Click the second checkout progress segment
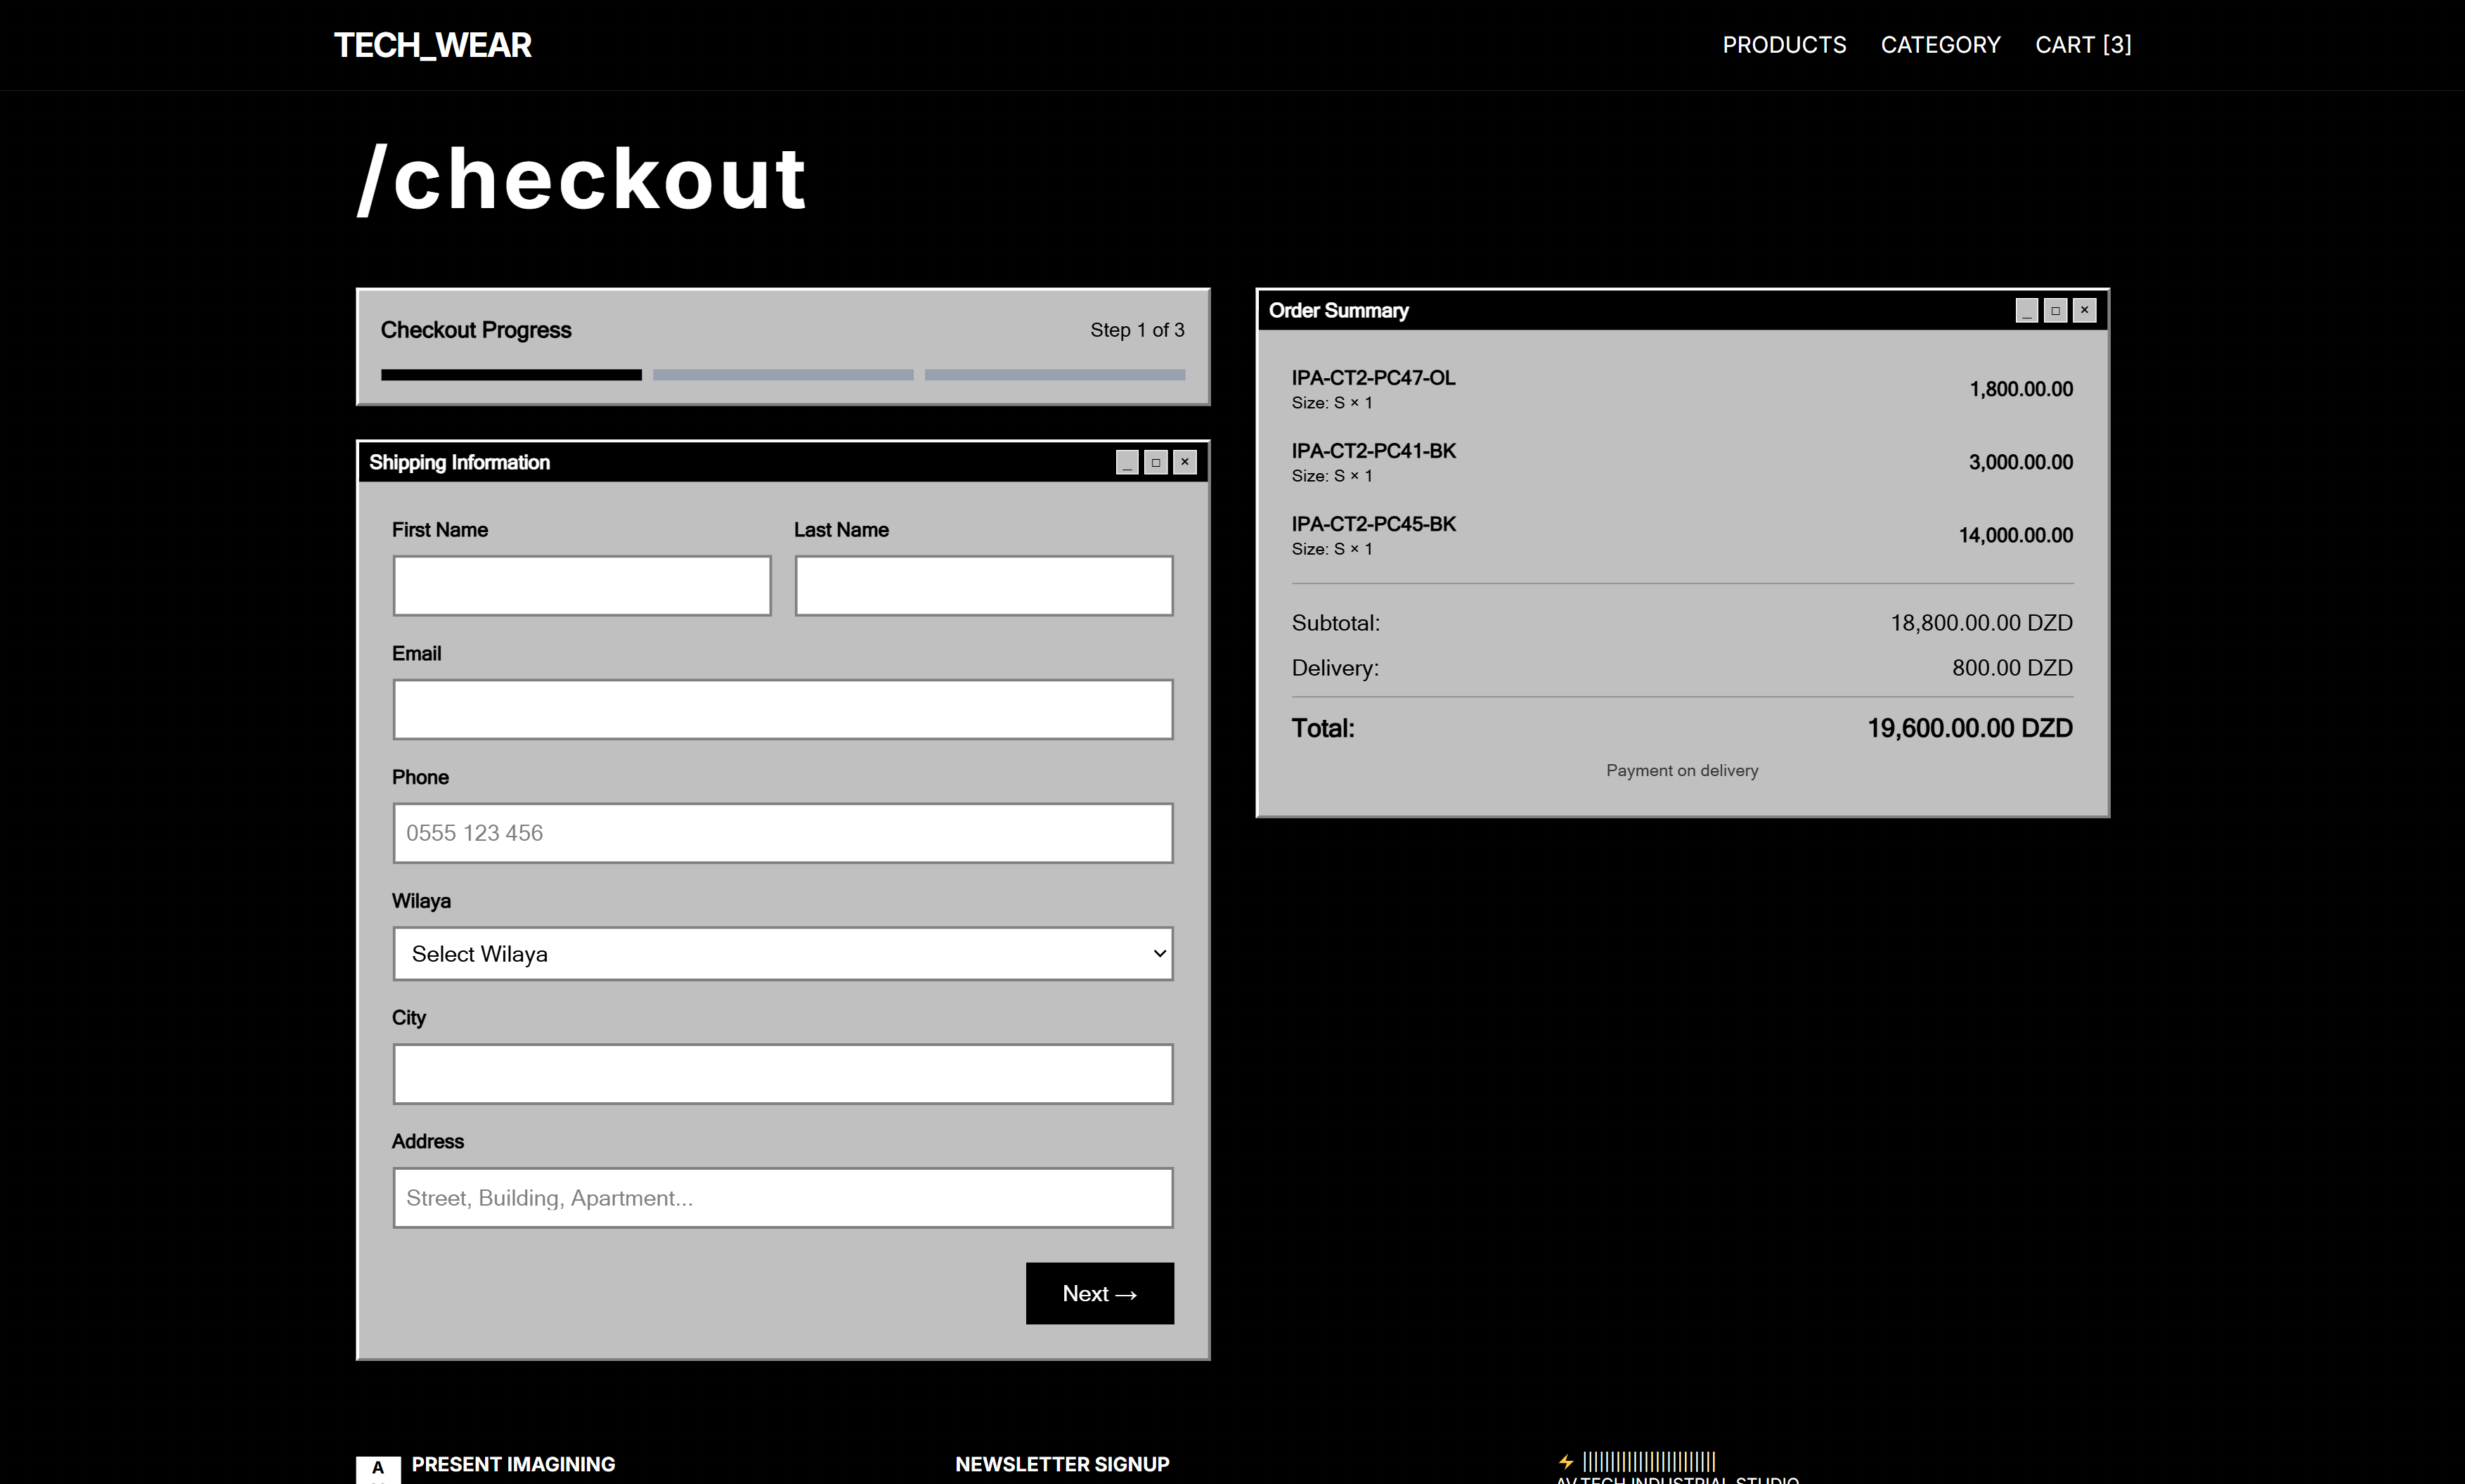Image resolution: width=2465 pixels, height=1484 pixels. pyautogui.click(x=783, y=375)
